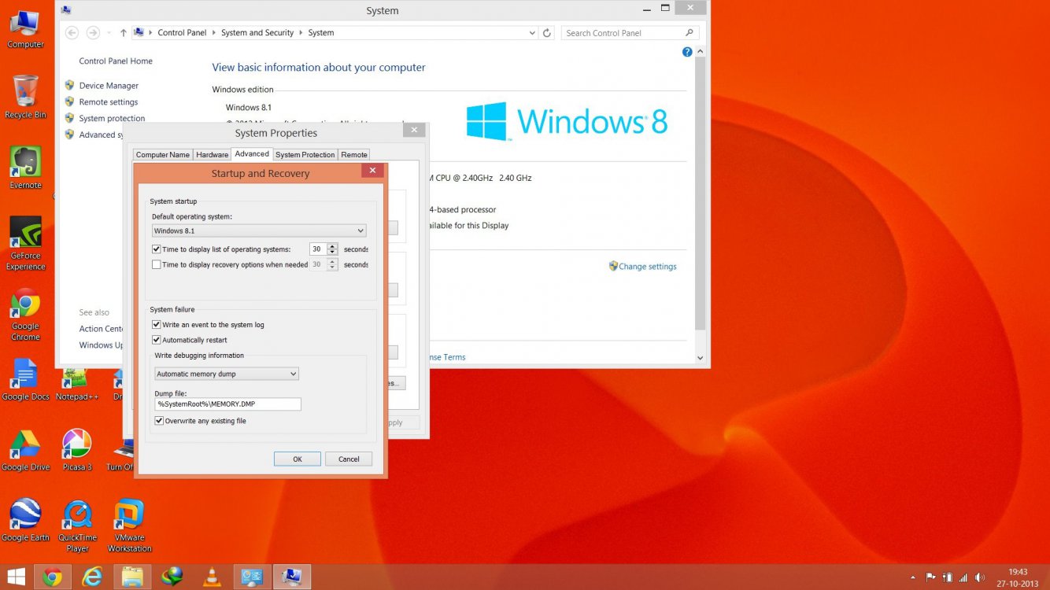Click the System window vertical scrollbar thumb
This screenshot has width=1050, height=590.
701,194
